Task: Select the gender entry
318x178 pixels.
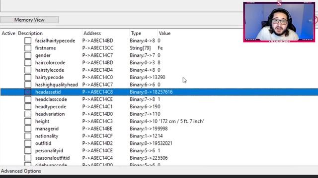Action: pyautogui.click(x=43, y=55)
